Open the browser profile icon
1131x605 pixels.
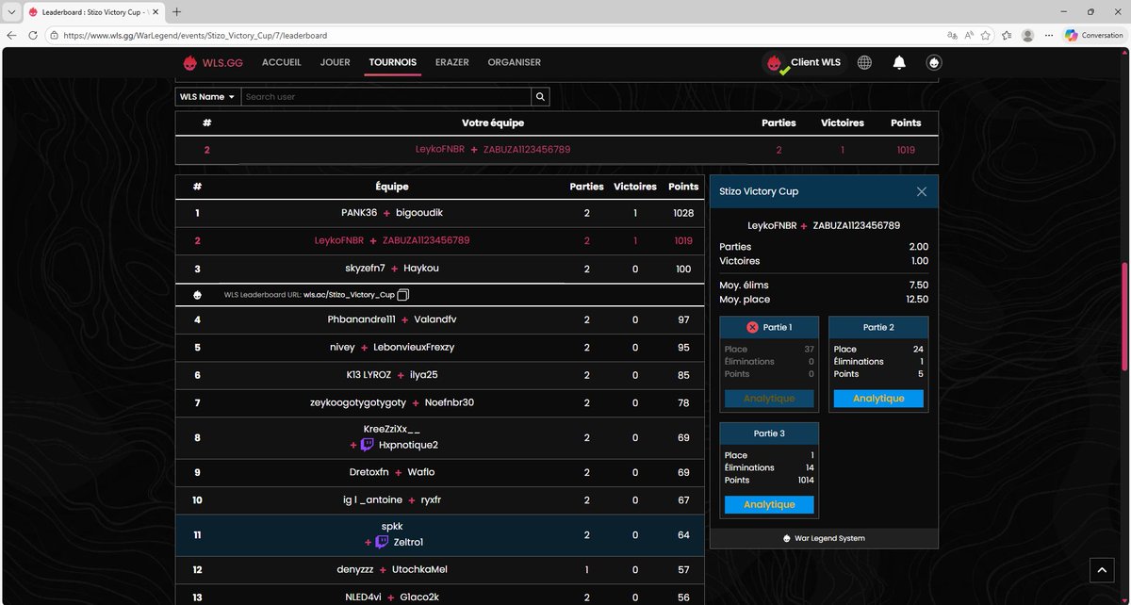tap(1027, 35)
